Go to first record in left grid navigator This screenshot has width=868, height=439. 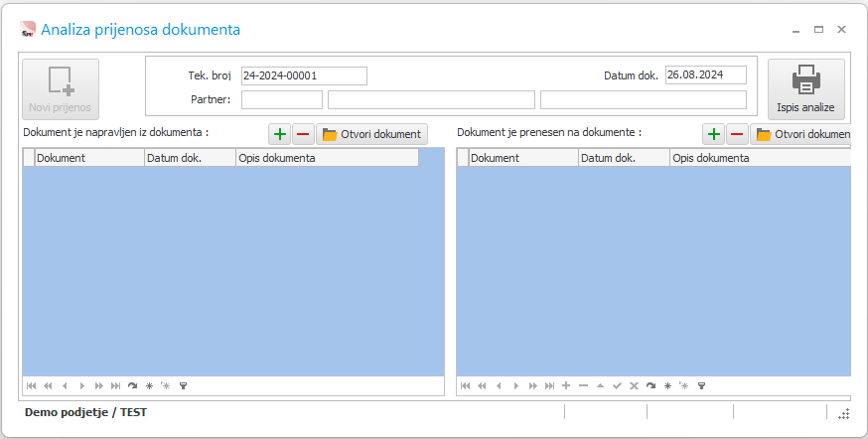pyautogui.click(x=31, y=385)
